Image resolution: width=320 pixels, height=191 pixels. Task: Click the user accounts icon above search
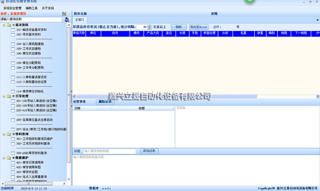pyautogui.click(x=64, y=14)
